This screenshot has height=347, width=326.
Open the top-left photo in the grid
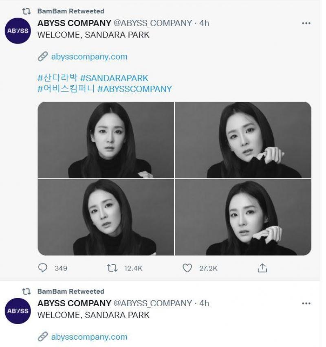pos(106,140)
